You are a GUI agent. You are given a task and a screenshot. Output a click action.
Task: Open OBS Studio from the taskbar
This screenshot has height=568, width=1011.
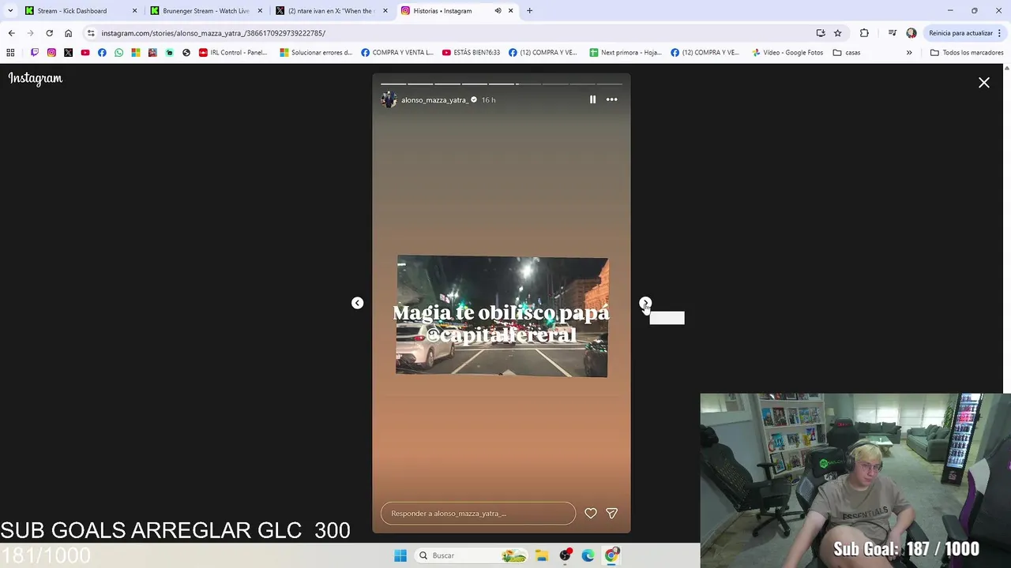(565, 555)
